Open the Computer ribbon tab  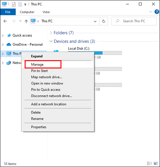tap(27, 12)
